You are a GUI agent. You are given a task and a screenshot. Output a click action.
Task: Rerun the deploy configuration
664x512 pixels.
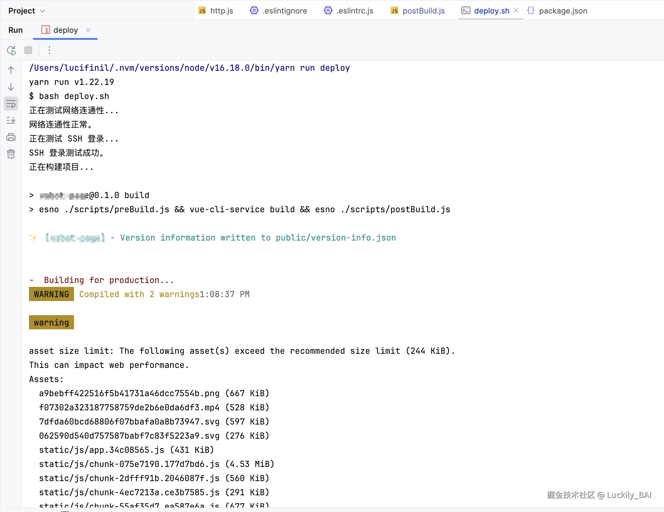[x=12, y=50]
